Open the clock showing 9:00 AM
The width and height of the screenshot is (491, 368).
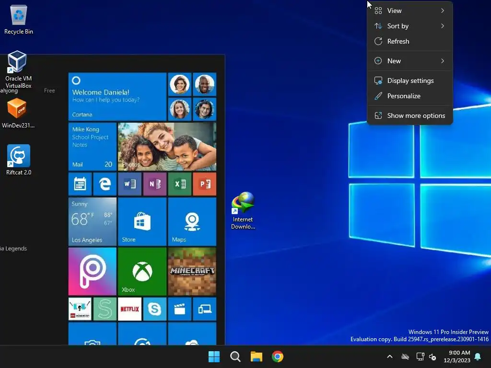coord(457,356)
